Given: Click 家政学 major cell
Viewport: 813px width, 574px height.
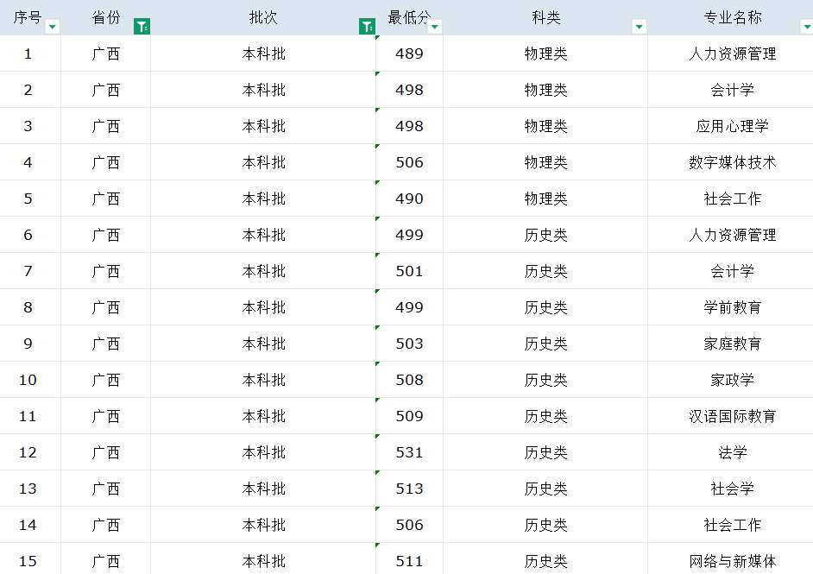Looking at the screenshot, I should tap(732, 380).
